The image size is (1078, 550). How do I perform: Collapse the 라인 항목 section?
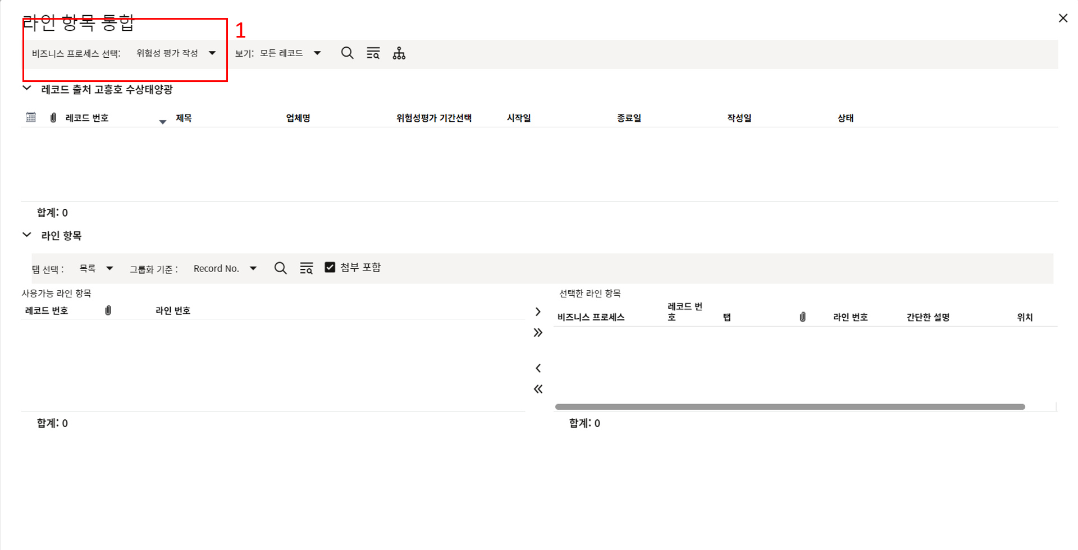pos(26,235)
